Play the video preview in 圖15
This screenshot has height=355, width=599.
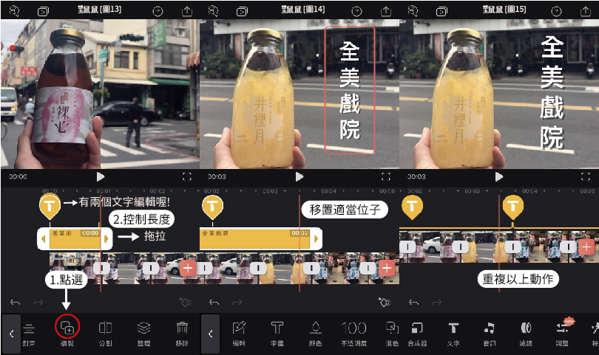pyautogui.click(x=498, y=177)
